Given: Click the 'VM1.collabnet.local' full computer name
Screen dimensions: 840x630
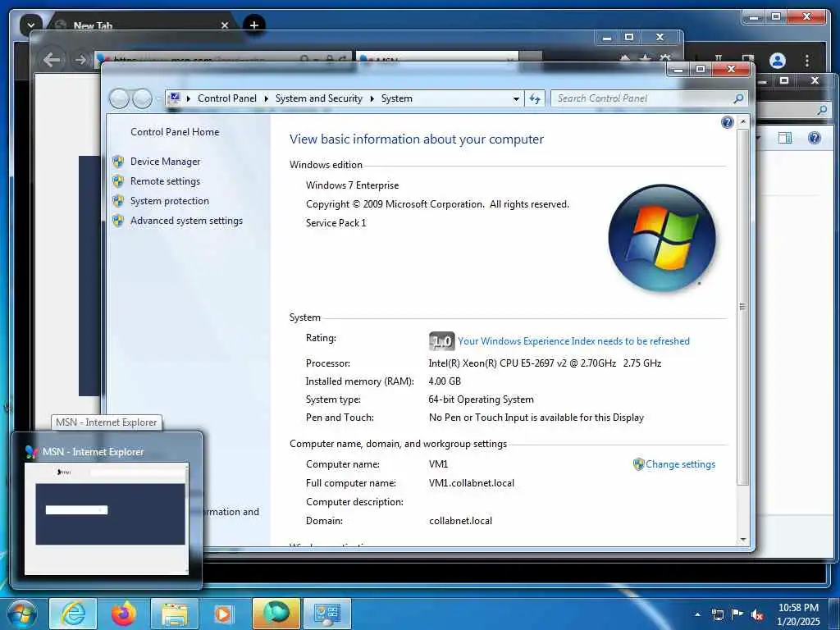Looking at the screenshot, I should 472,483.
